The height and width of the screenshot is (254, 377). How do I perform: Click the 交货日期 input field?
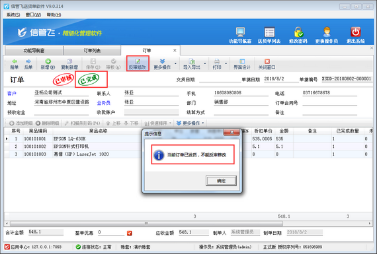tap(220, 79)
